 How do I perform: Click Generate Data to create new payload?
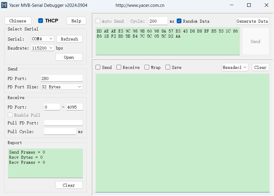click(x=253, y=21)
